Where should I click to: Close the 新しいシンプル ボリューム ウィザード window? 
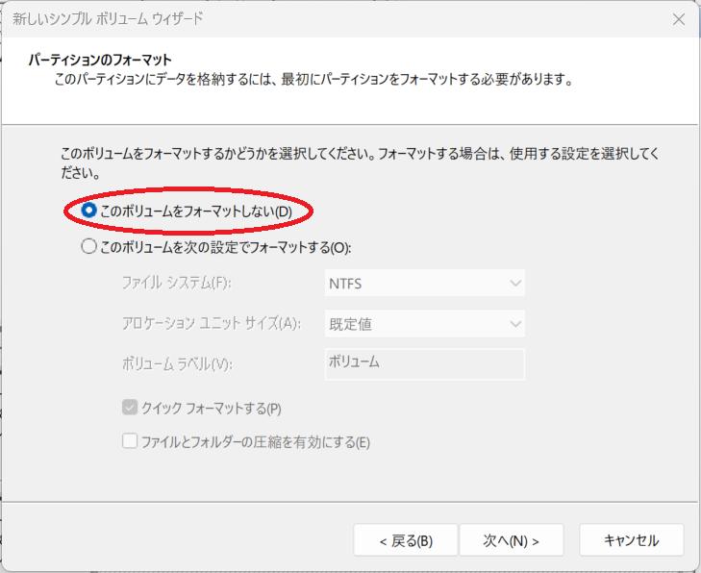(x=679, y=19)
